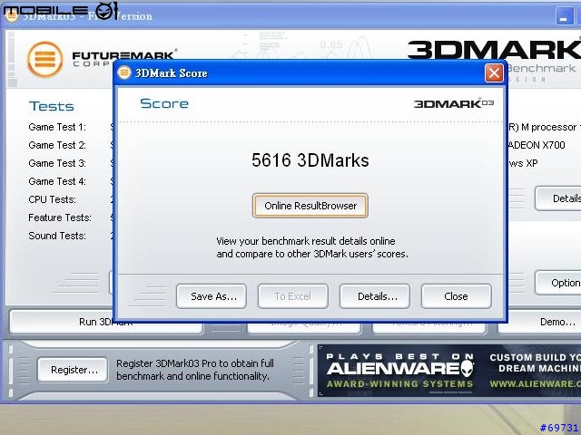
Task: Click the 'Sound Tests:' label
Action: click(x=57, y=236)
